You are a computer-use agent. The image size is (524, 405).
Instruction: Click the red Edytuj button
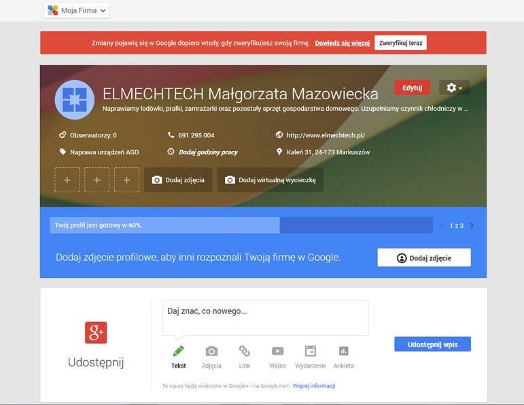[412, 88]
